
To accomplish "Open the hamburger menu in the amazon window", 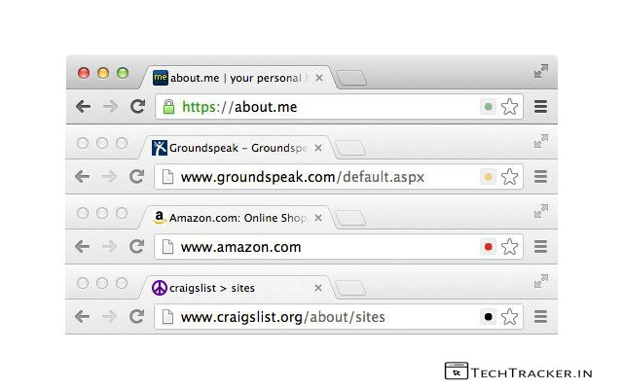I will pos(540,247).
